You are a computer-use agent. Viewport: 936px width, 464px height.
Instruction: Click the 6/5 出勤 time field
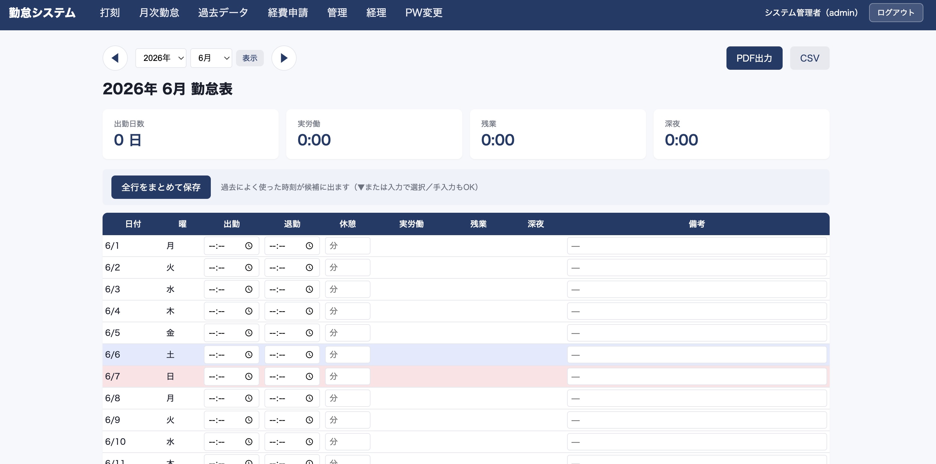pyautogui.click(x=231, y=333)
